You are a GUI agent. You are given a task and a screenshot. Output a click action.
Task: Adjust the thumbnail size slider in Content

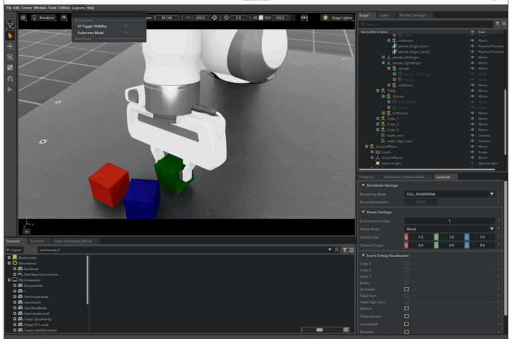[320, 329]
